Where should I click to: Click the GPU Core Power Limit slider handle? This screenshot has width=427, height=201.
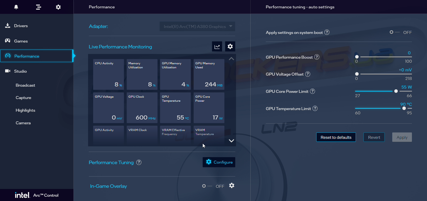click(396, 91)
